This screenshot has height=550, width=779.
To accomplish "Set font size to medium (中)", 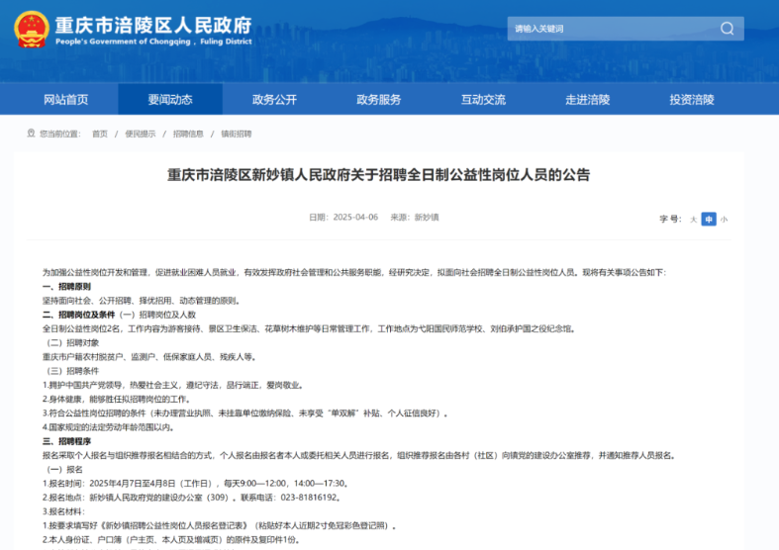I will pyautogui.click(x=709, y=219).
